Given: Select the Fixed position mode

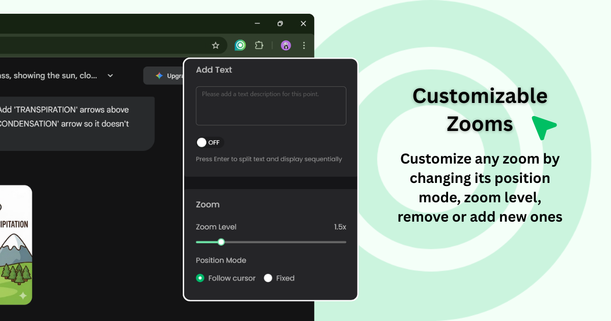Looking at the screenshot, I should pyautogui.click(x=268, y=278).
